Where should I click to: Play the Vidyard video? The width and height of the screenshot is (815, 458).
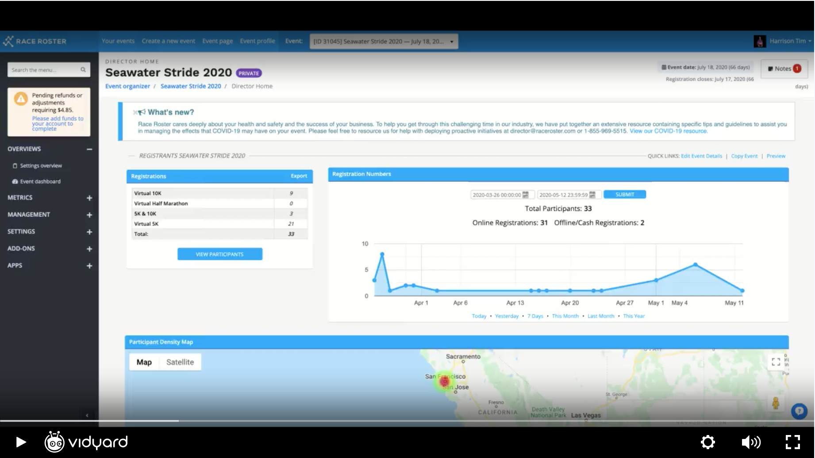21,442
